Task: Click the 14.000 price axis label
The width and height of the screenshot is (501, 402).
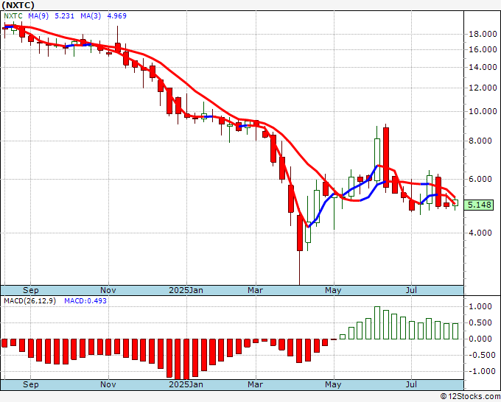Action: tap(482, 67)
